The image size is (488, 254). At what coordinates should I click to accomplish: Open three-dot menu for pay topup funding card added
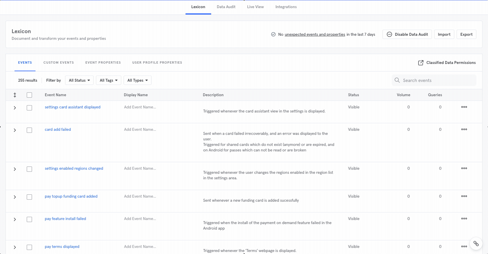pos(464,196)
